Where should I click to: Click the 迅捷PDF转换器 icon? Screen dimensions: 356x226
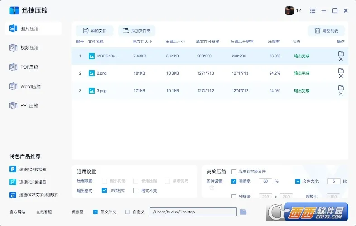tap(13, 169)
